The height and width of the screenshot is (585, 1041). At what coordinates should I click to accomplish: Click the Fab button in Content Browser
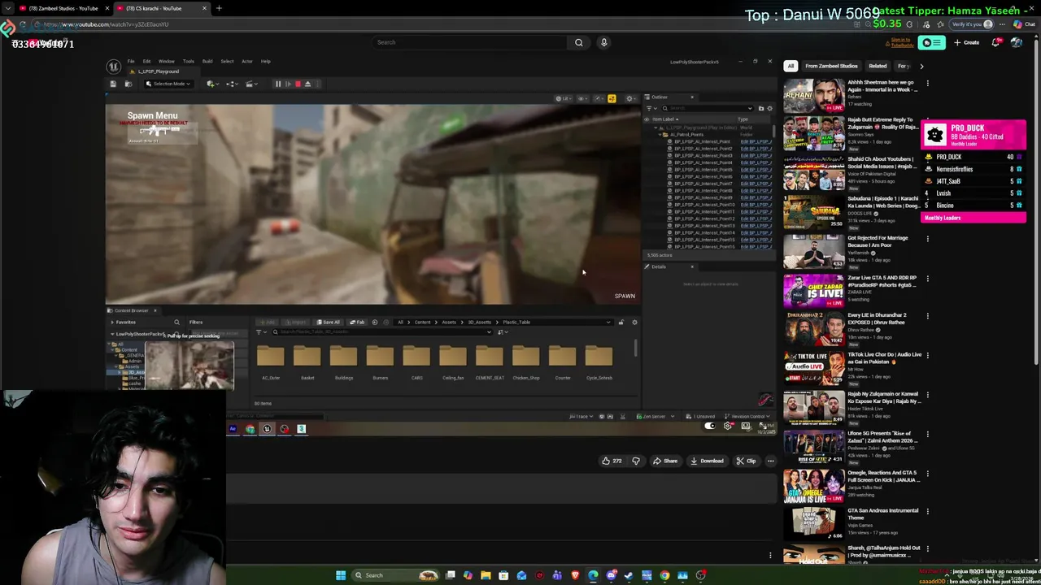point(357,323)
